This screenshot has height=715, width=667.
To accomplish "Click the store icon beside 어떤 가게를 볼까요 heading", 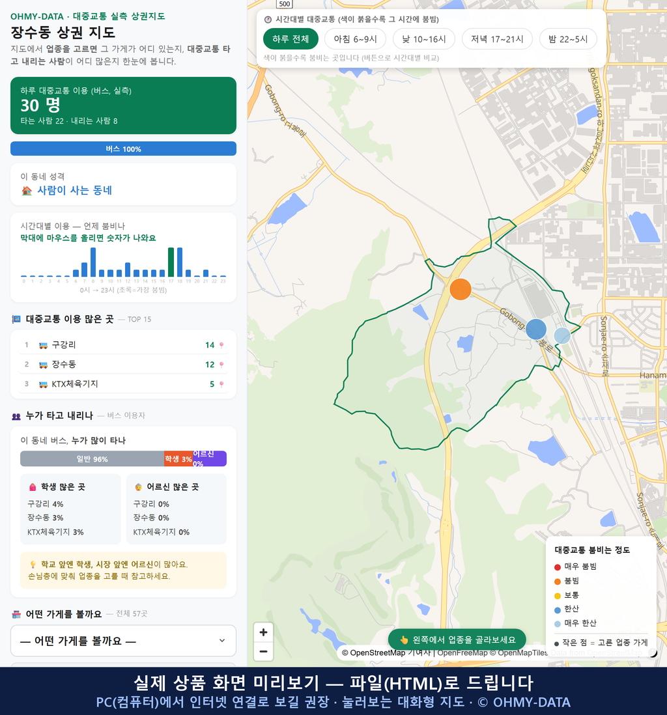I will tap(16, 614).
